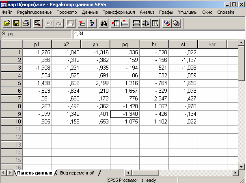Click the Redo arrow icon
This screenshot has width=246, height=183.
(x=59, y=23)
